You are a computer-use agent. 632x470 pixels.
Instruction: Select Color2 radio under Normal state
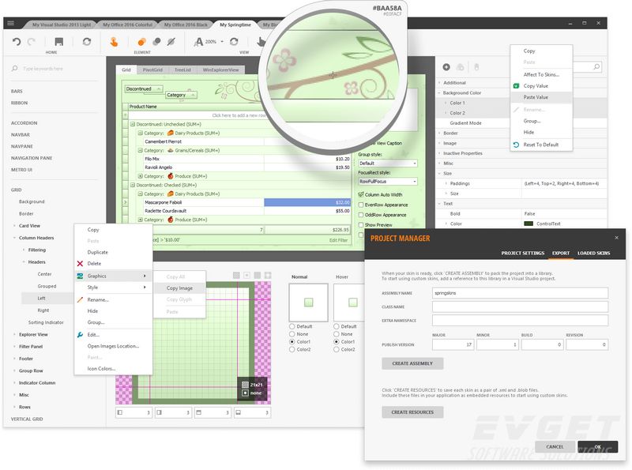click(x=292, y=349)
